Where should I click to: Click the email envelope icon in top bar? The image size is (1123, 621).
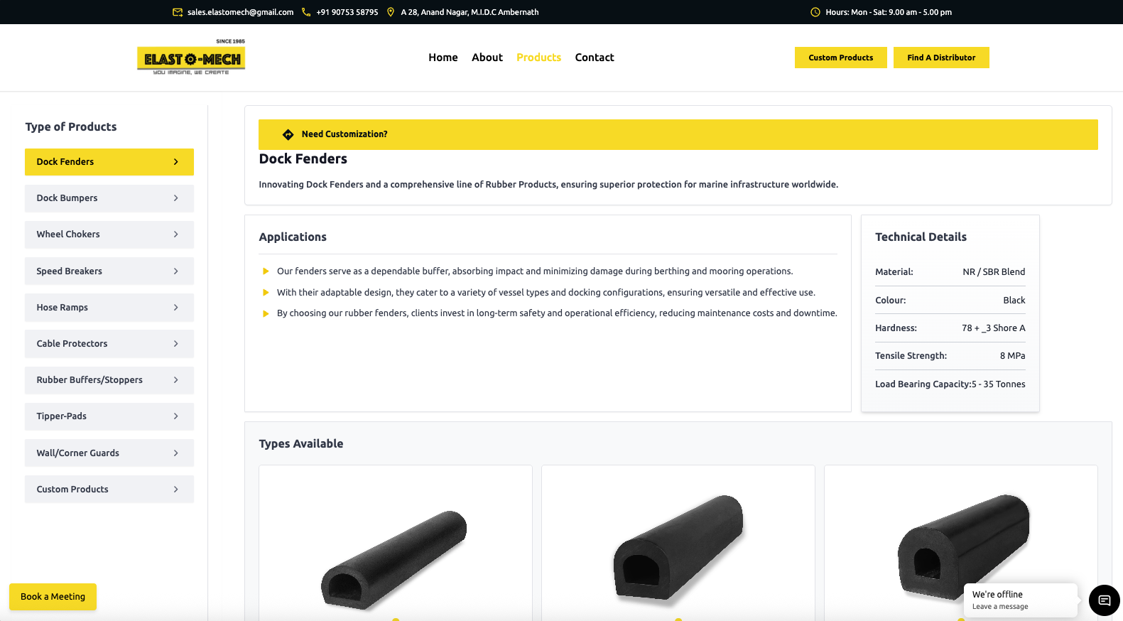click(x=178, y=12)
